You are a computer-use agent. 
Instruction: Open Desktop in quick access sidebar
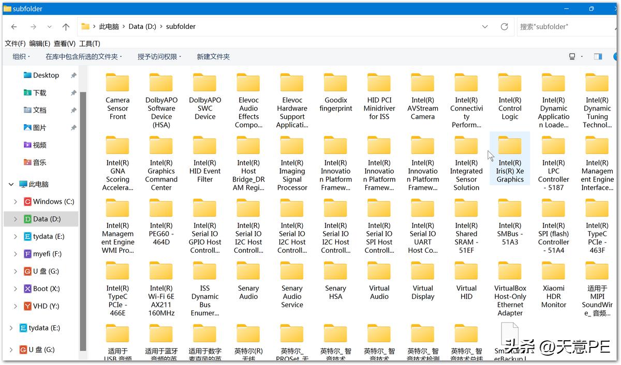pyautogui.click(x=46, y=75)
